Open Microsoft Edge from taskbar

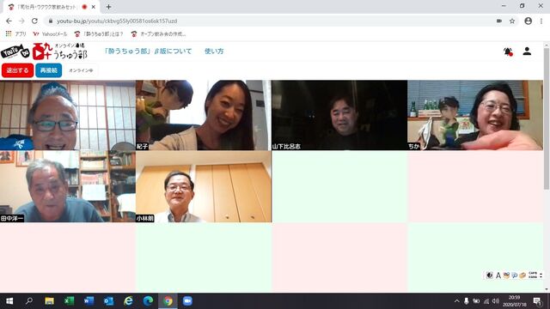point(148,301)
